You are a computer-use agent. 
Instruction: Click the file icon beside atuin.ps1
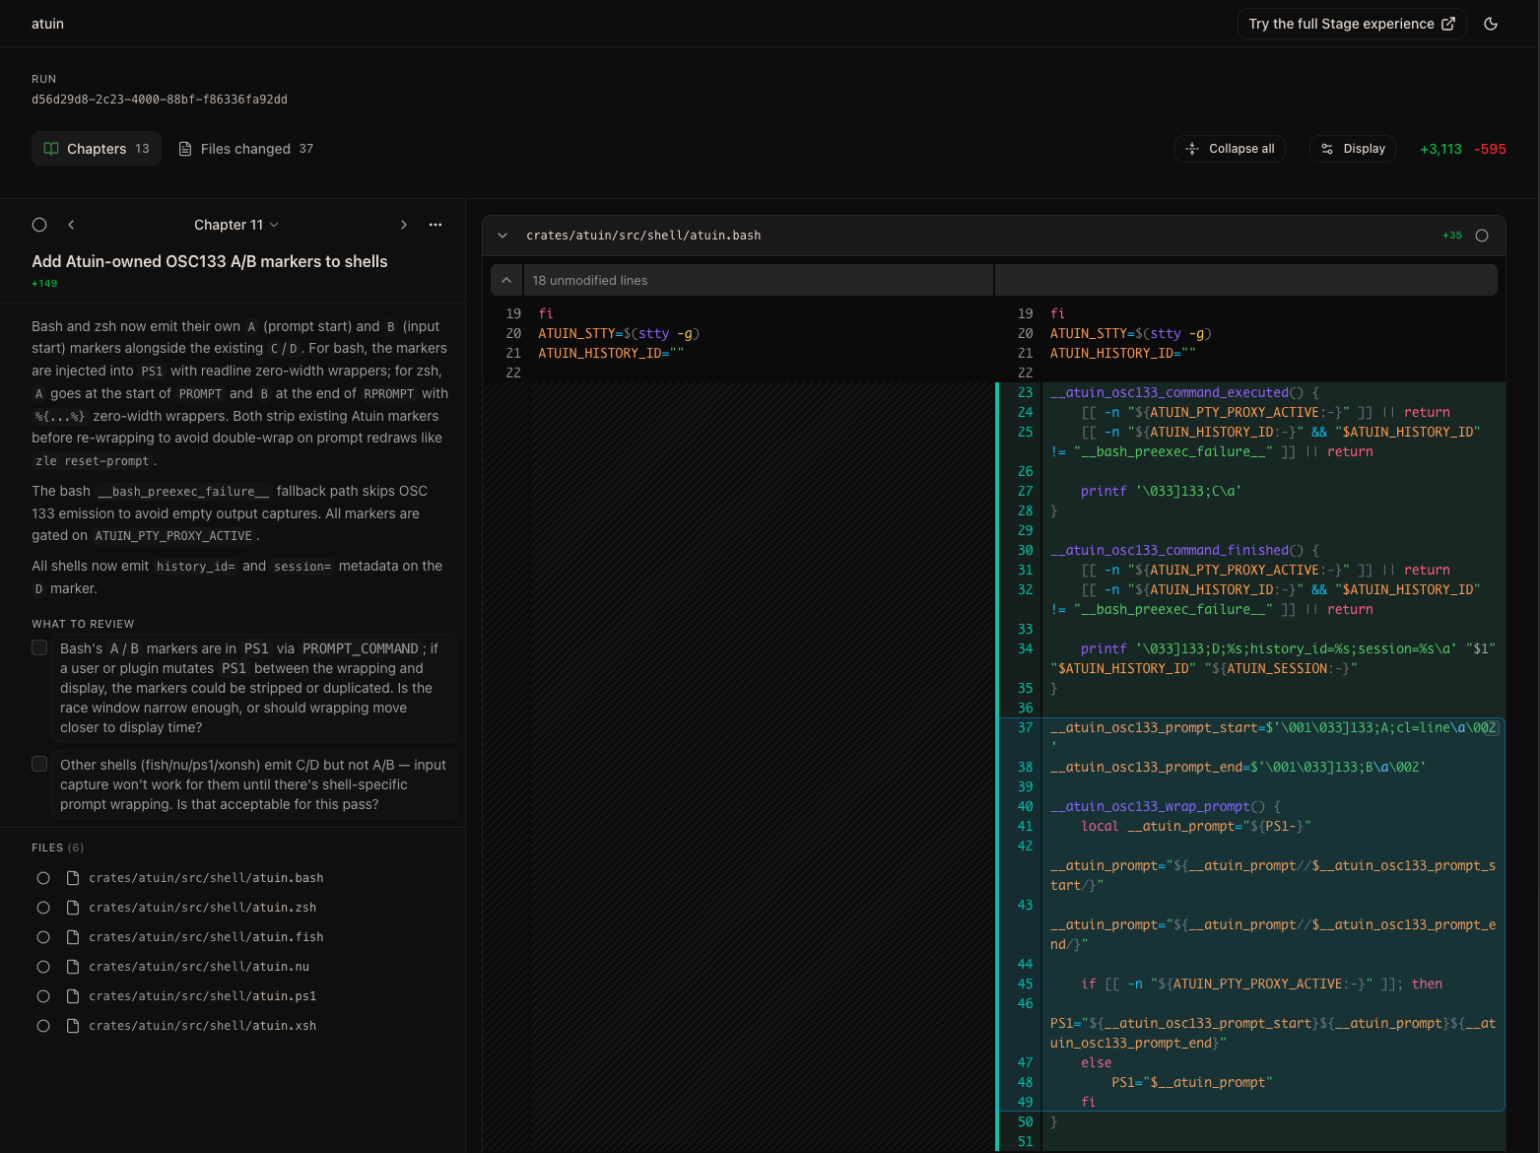(72, 996)
